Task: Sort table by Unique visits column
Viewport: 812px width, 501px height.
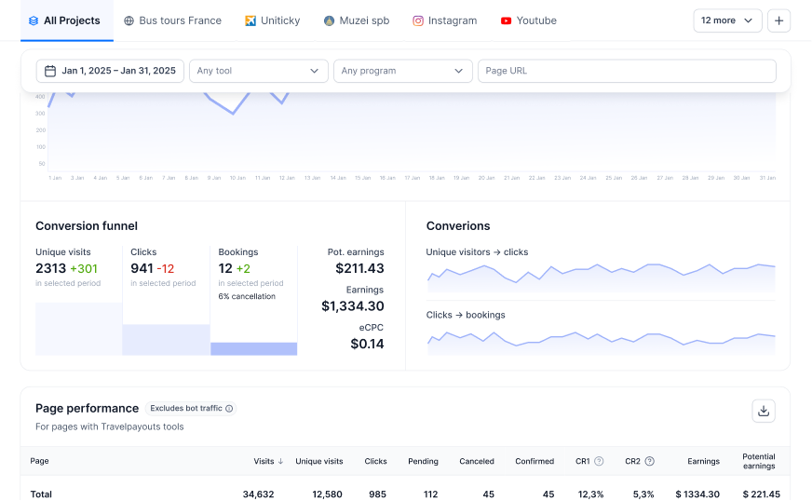Action: pos(318,461)
